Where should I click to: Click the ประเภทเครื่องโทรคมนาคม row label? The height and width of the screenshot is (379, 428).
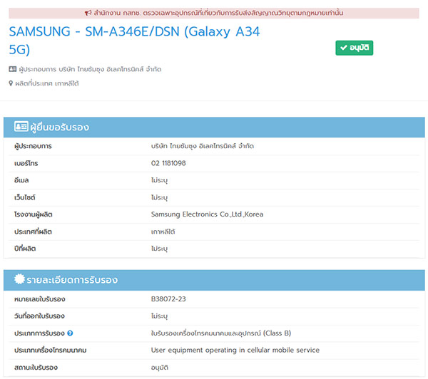click(x=51, y=350)
